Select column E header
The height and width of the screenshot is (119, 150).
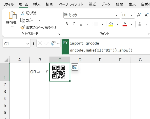coord(100,60)
